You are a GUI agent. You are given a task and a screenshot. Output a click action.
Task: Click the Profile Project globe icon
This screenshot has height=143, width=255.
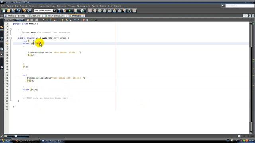tap(82, 11)
